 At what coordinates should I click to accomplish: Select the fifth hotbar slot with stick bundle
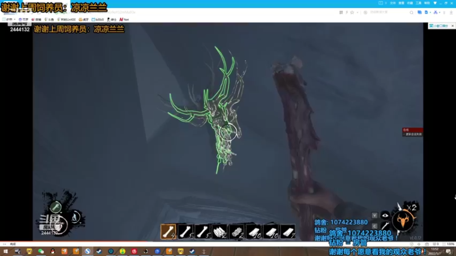[x=237, y=232]
